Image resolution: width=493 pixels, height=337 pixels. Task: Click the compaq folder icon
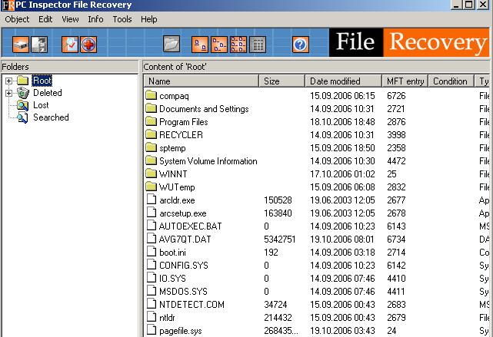pos(152,95)
